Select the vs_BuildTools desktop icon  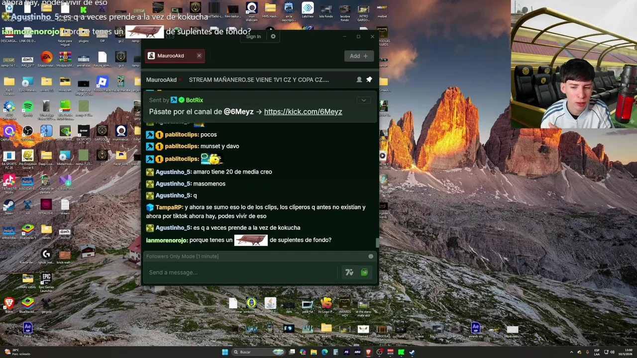pyautogui.click(x=65, y=182)
